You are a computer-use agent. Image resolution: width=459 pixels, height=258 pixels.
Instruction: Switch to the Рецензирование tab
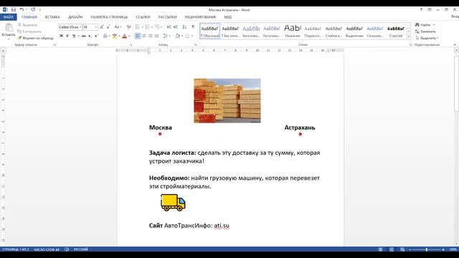[x=200, y=17]
